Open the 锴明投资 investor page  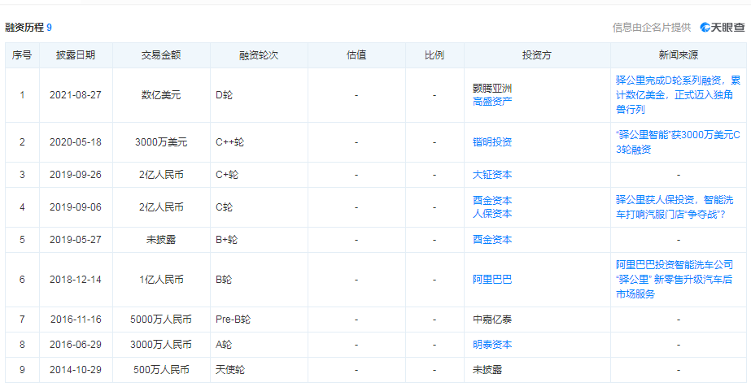[492, 142]
